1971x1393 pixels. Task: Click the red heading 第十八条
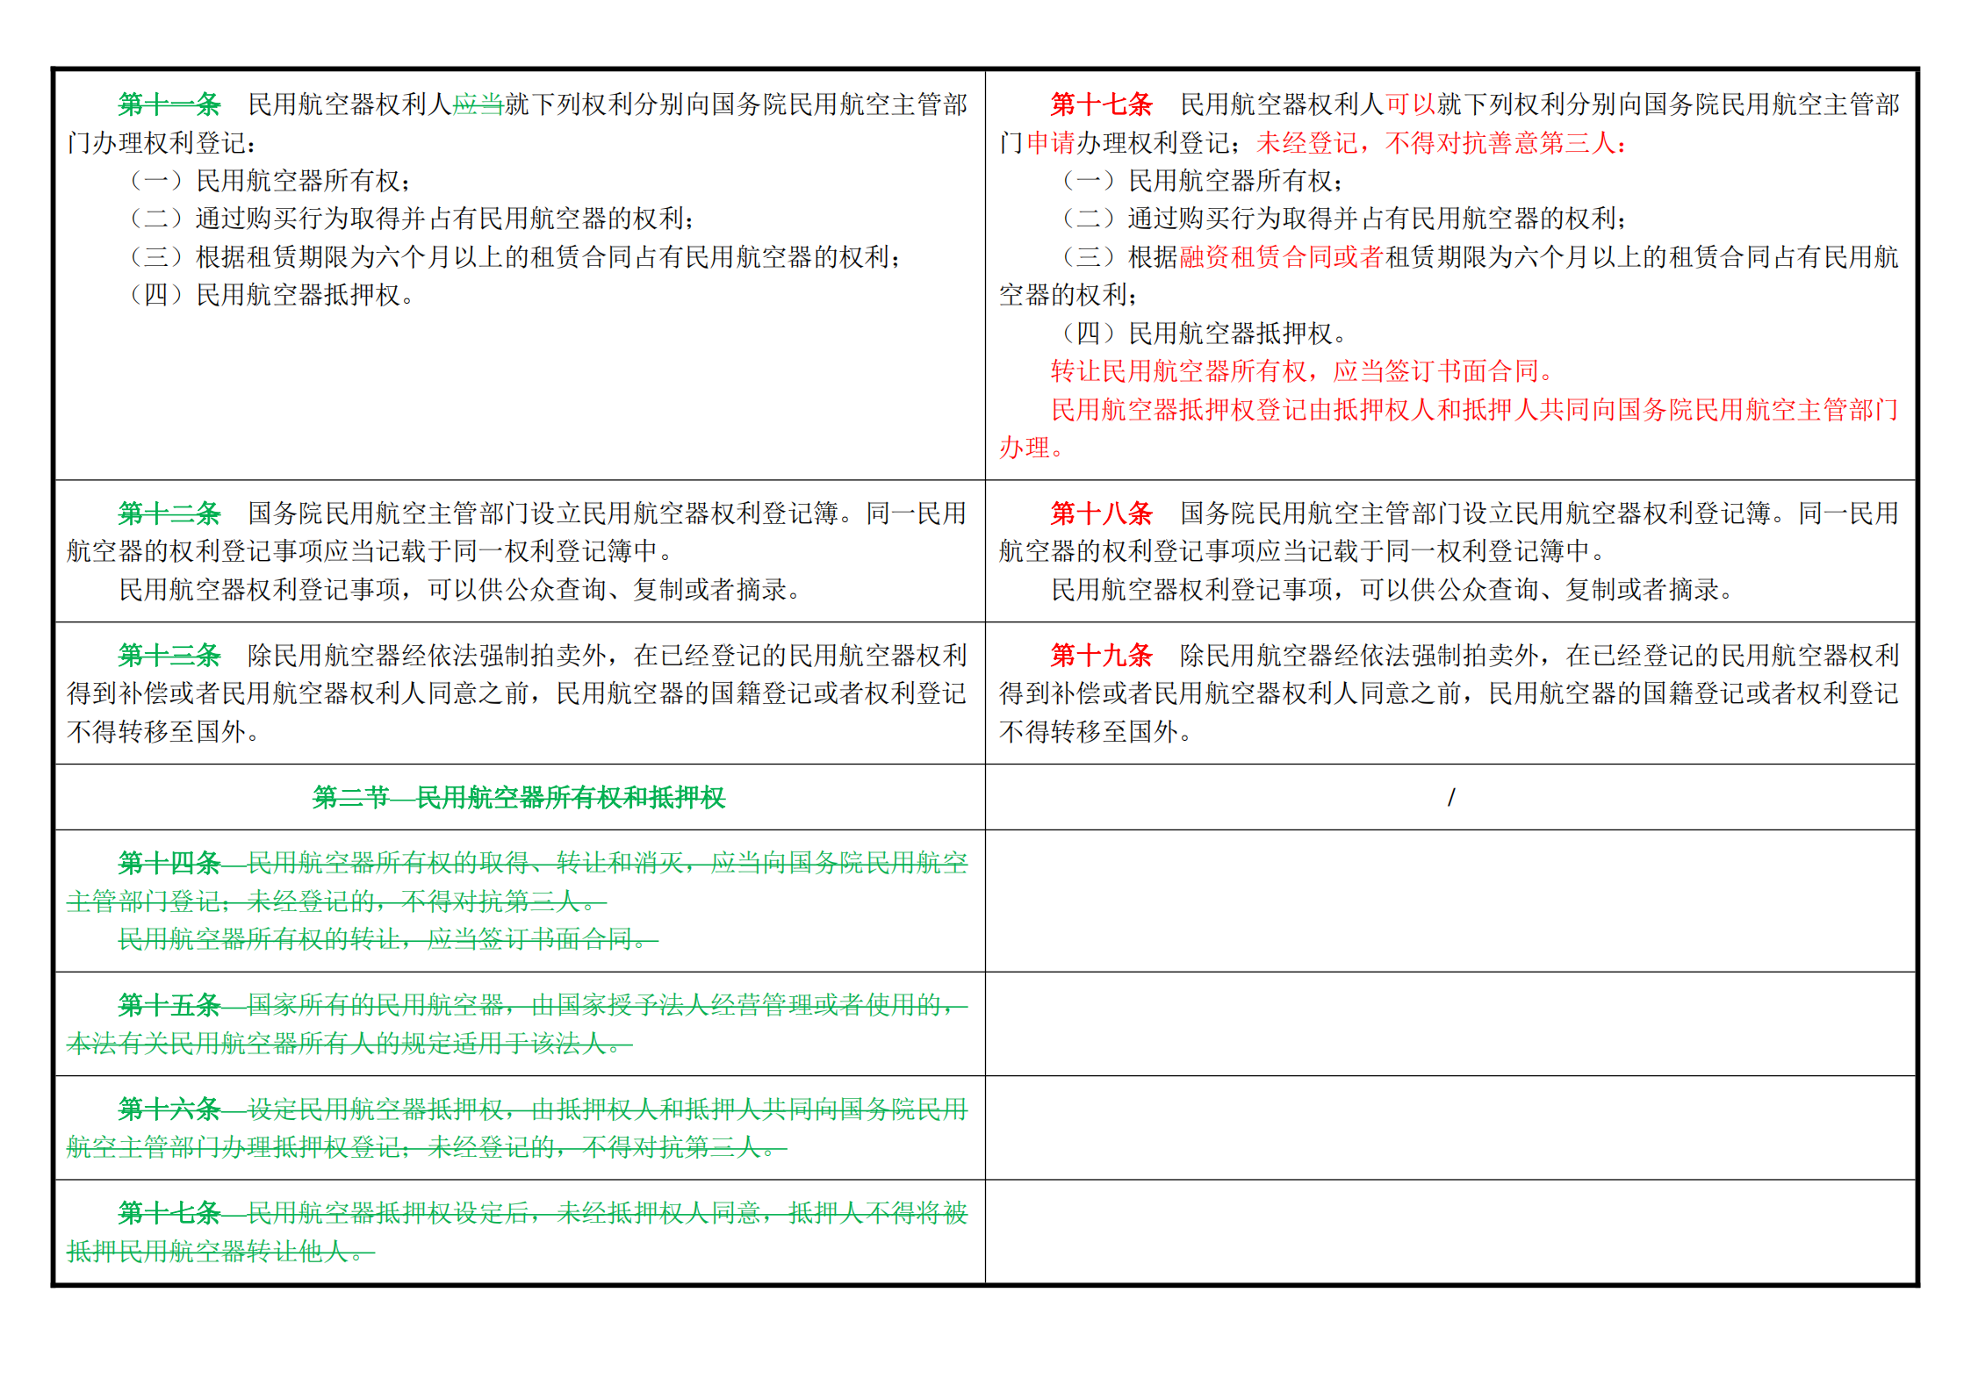(1101, 513)
